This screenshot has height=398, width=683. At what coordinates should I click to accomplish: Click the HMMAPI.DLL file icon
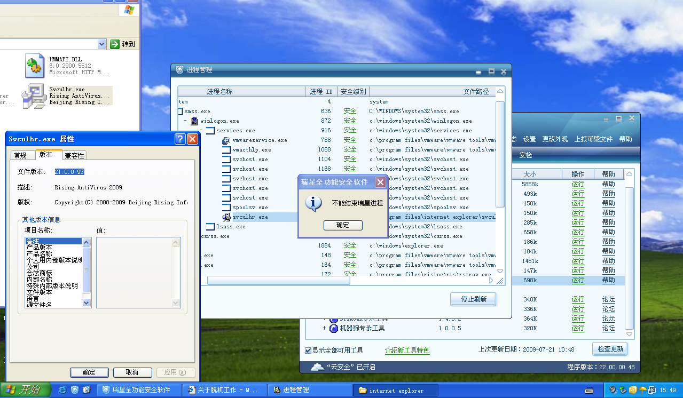[x=34, y=66]
